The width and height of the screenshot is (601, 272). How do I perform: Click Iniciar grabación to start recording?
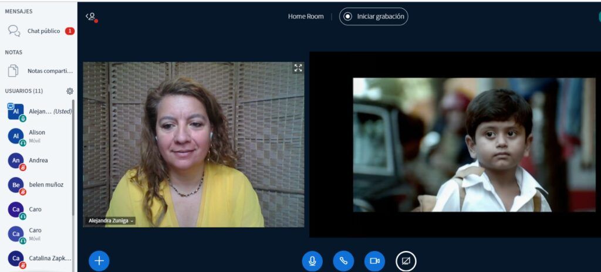374,16
